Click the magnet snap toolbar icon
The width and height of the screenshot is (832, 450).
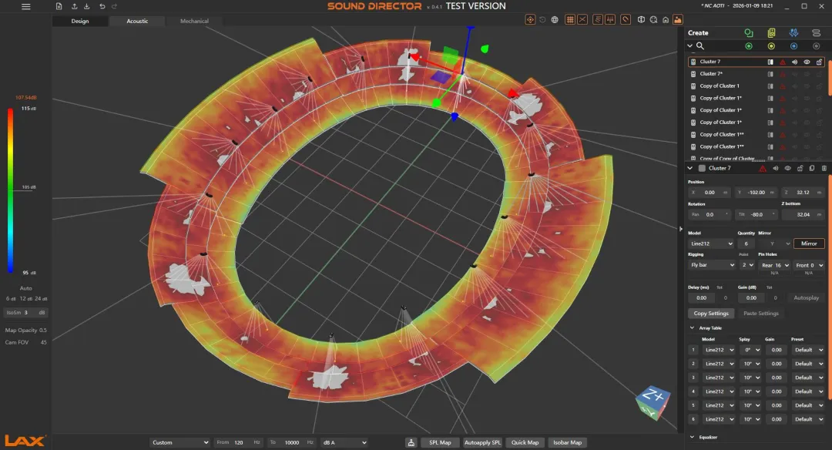tap(626, 19)
